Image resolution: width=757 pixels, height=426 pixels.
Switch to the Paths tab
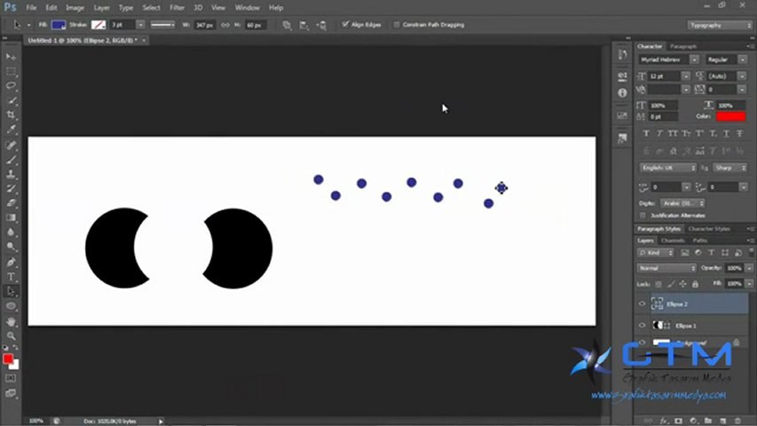pos(700,241)
